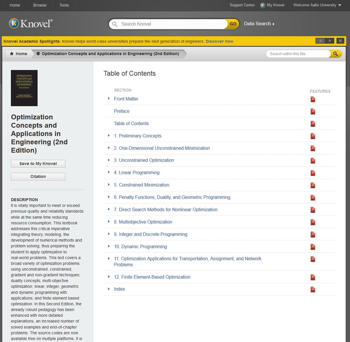Close the Academic Spotlights banner
Screen dimensions: 350x342
(340, 41)
